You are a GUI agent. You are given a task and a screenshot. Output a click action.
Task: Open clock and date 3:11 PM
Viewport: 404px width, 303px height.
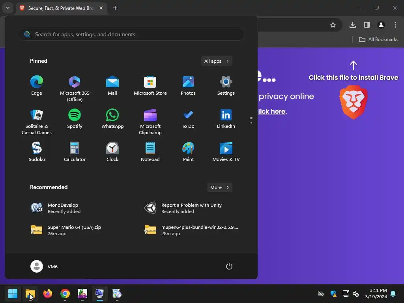pyautogui.click(x=376, y=294)
